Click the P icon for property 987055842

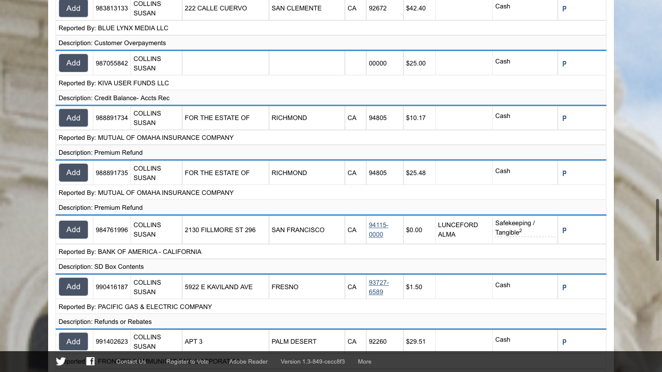pos(564,63)
